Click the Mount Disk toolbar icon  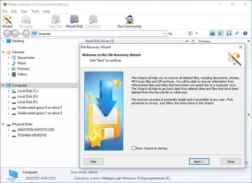tap(74, 22)
